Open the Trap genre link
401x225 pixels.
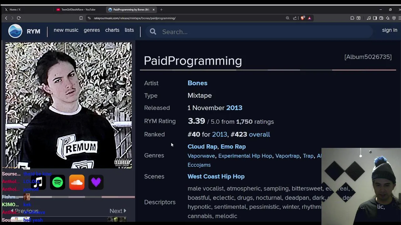point(308,156)
